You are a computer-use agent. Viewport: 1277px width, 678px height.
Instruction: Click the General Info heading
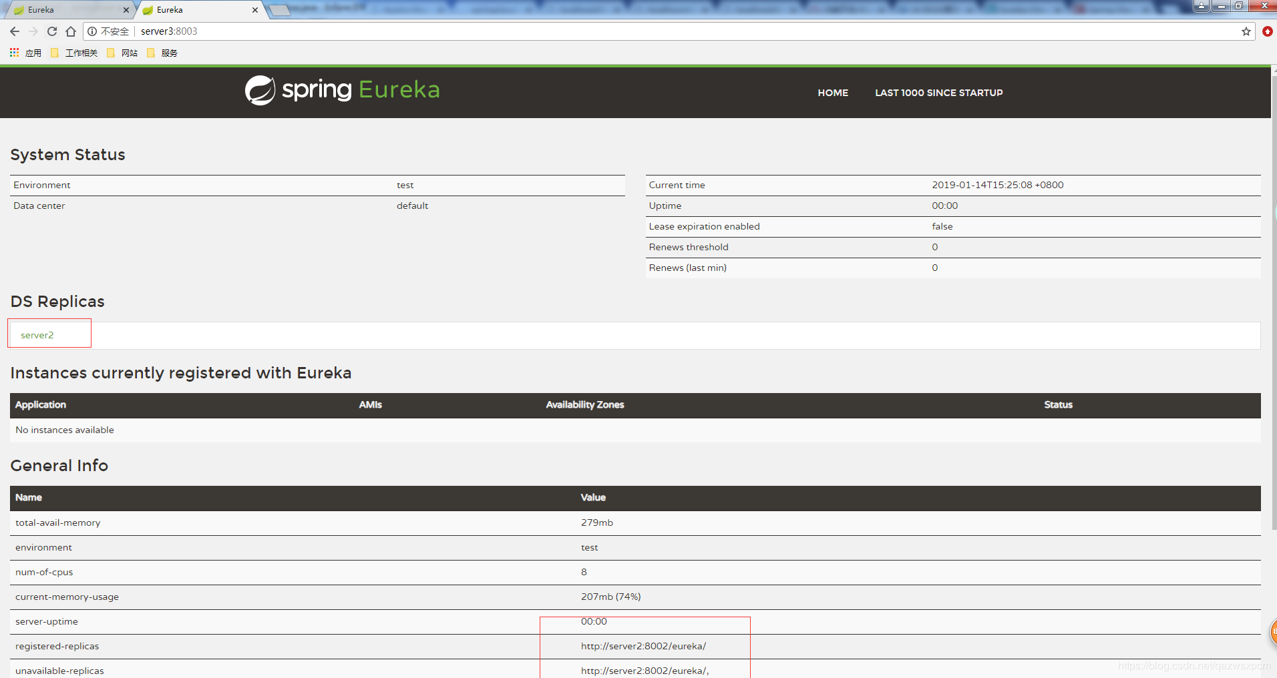pos(59,466)
